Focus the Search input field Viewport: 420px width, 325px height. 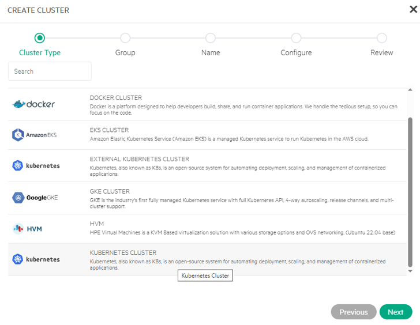click(x=50, y=71)
